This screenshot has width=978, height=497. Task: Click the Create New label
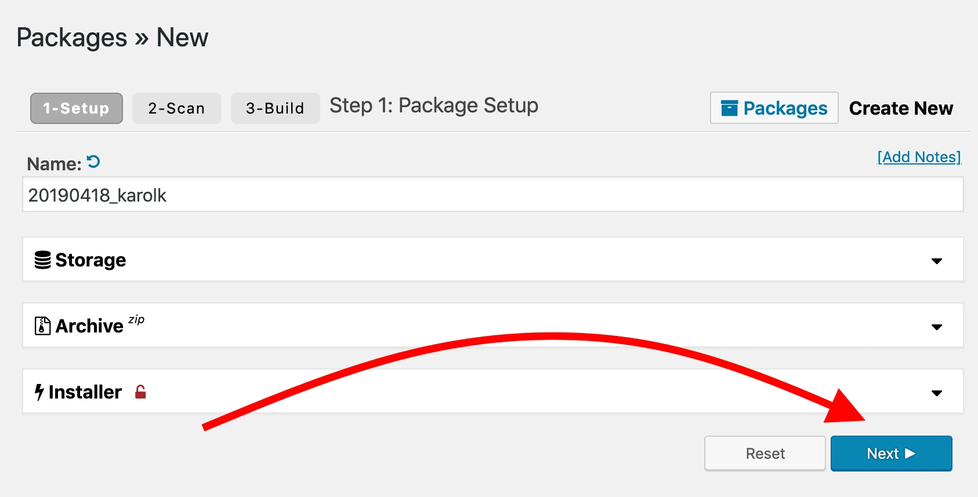[x=901, y=108]
